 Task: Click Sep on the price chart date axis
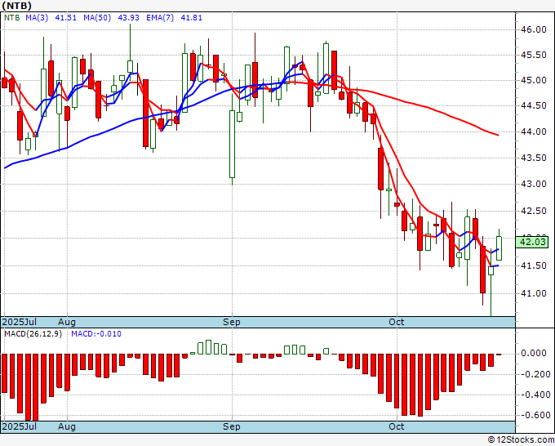pos(232,322)
